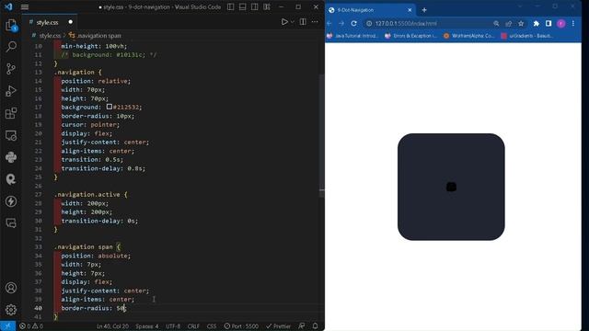The image size is (589, 331).
Task: Open the Spaces: 4 indentation selector
Action: [147, 326]
